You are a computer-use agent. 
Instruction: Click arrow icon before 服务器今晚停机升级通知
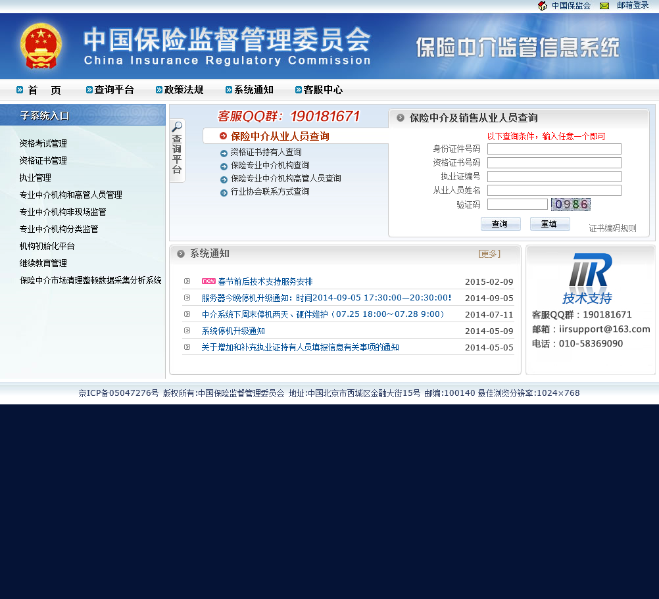tap(187, 297)
